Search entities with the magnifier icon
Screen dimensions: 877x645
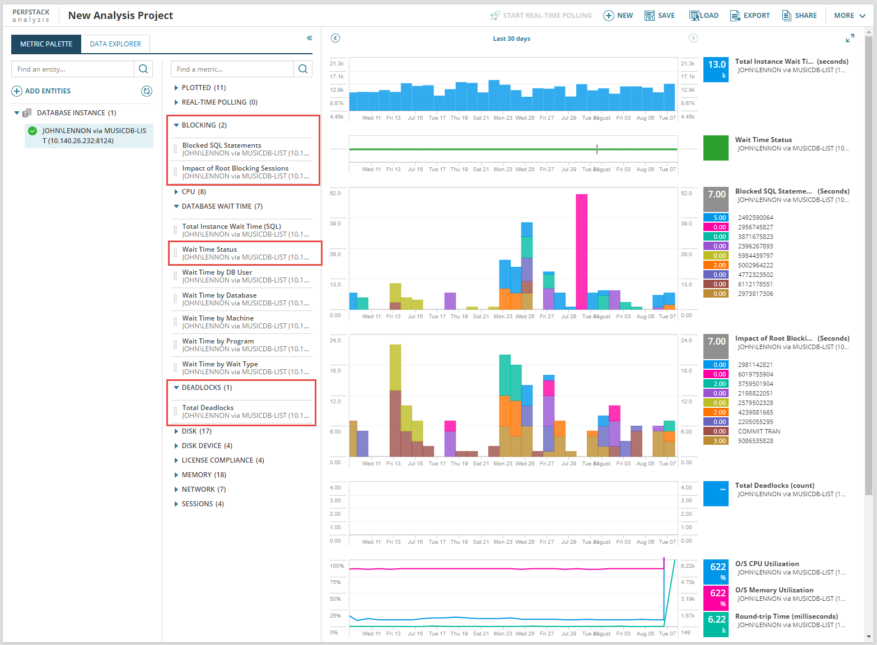[143, 69]
